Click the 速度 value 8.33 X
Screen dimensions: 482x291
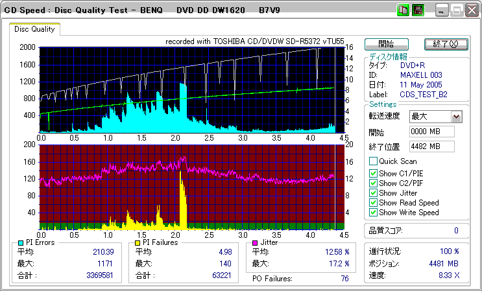coord(449,275)
